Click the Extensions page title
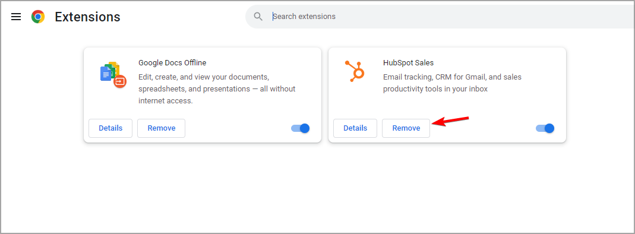The height and width of the screenshot is (234, 635). click(87, 17)
